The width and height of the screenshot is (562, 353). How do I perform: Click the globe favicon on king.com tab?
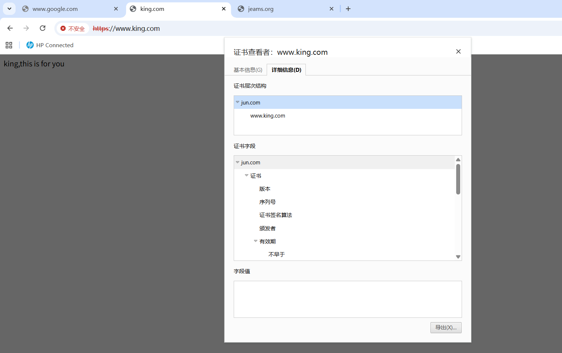[133, 9]
